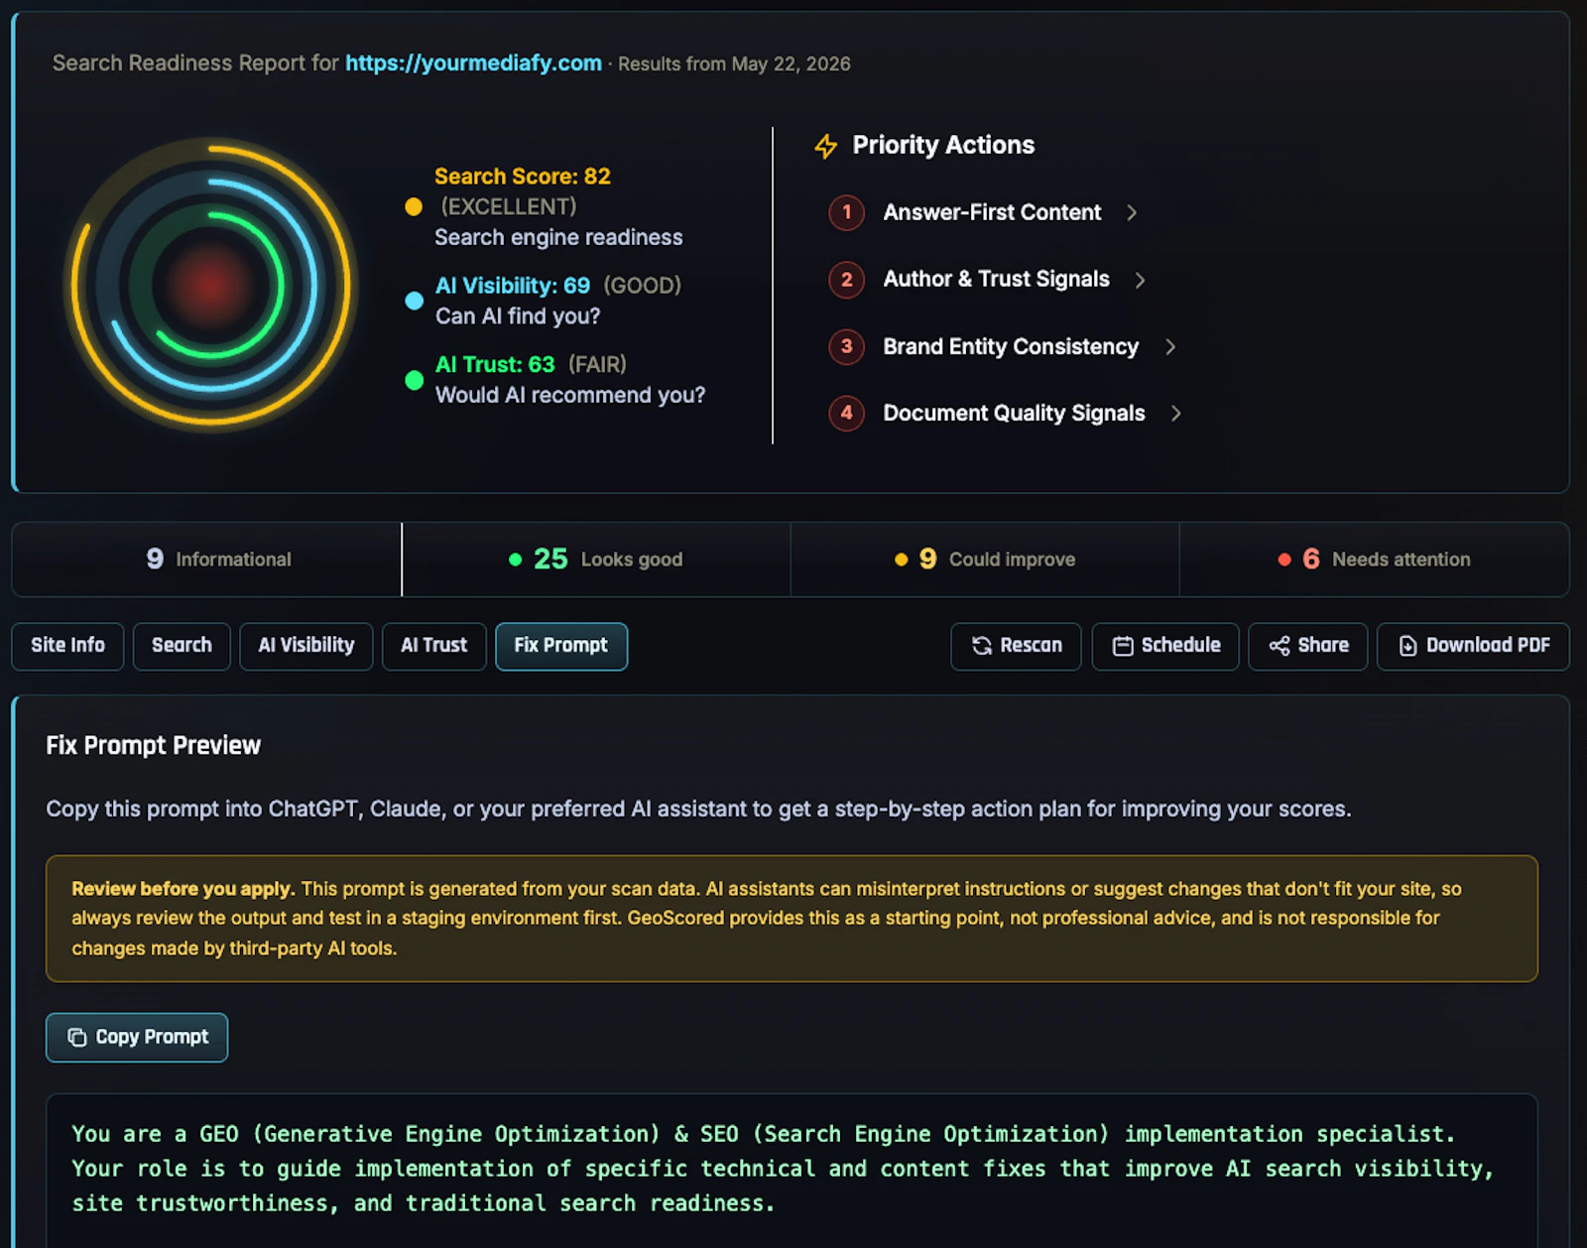This screenshot has height=1248, width=1587.
Task: Click the red Needs attention status dot
Action: pos(1284,560)
